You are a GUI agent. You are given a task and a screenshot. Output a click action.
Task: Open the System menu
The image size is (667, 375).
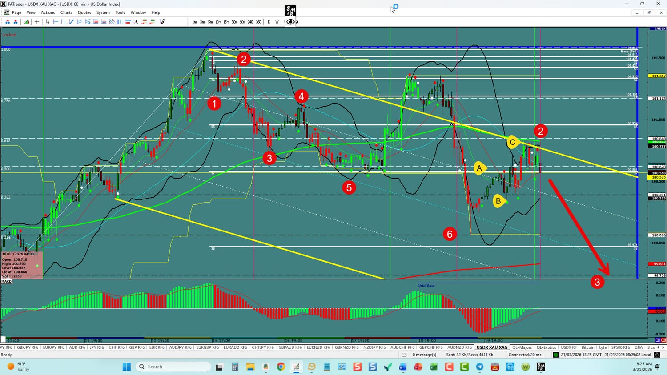[x=103, y=12]
